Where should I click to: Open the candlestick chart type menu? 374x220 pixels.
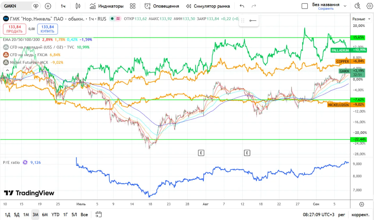point(78,6)
